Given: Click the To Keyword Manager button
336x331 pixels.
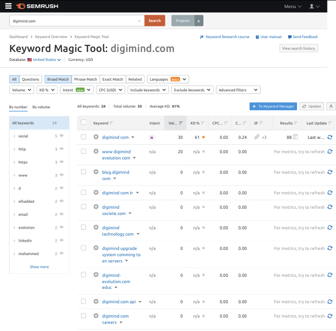Looking at the screenshot, I should [x=273, y=106].
